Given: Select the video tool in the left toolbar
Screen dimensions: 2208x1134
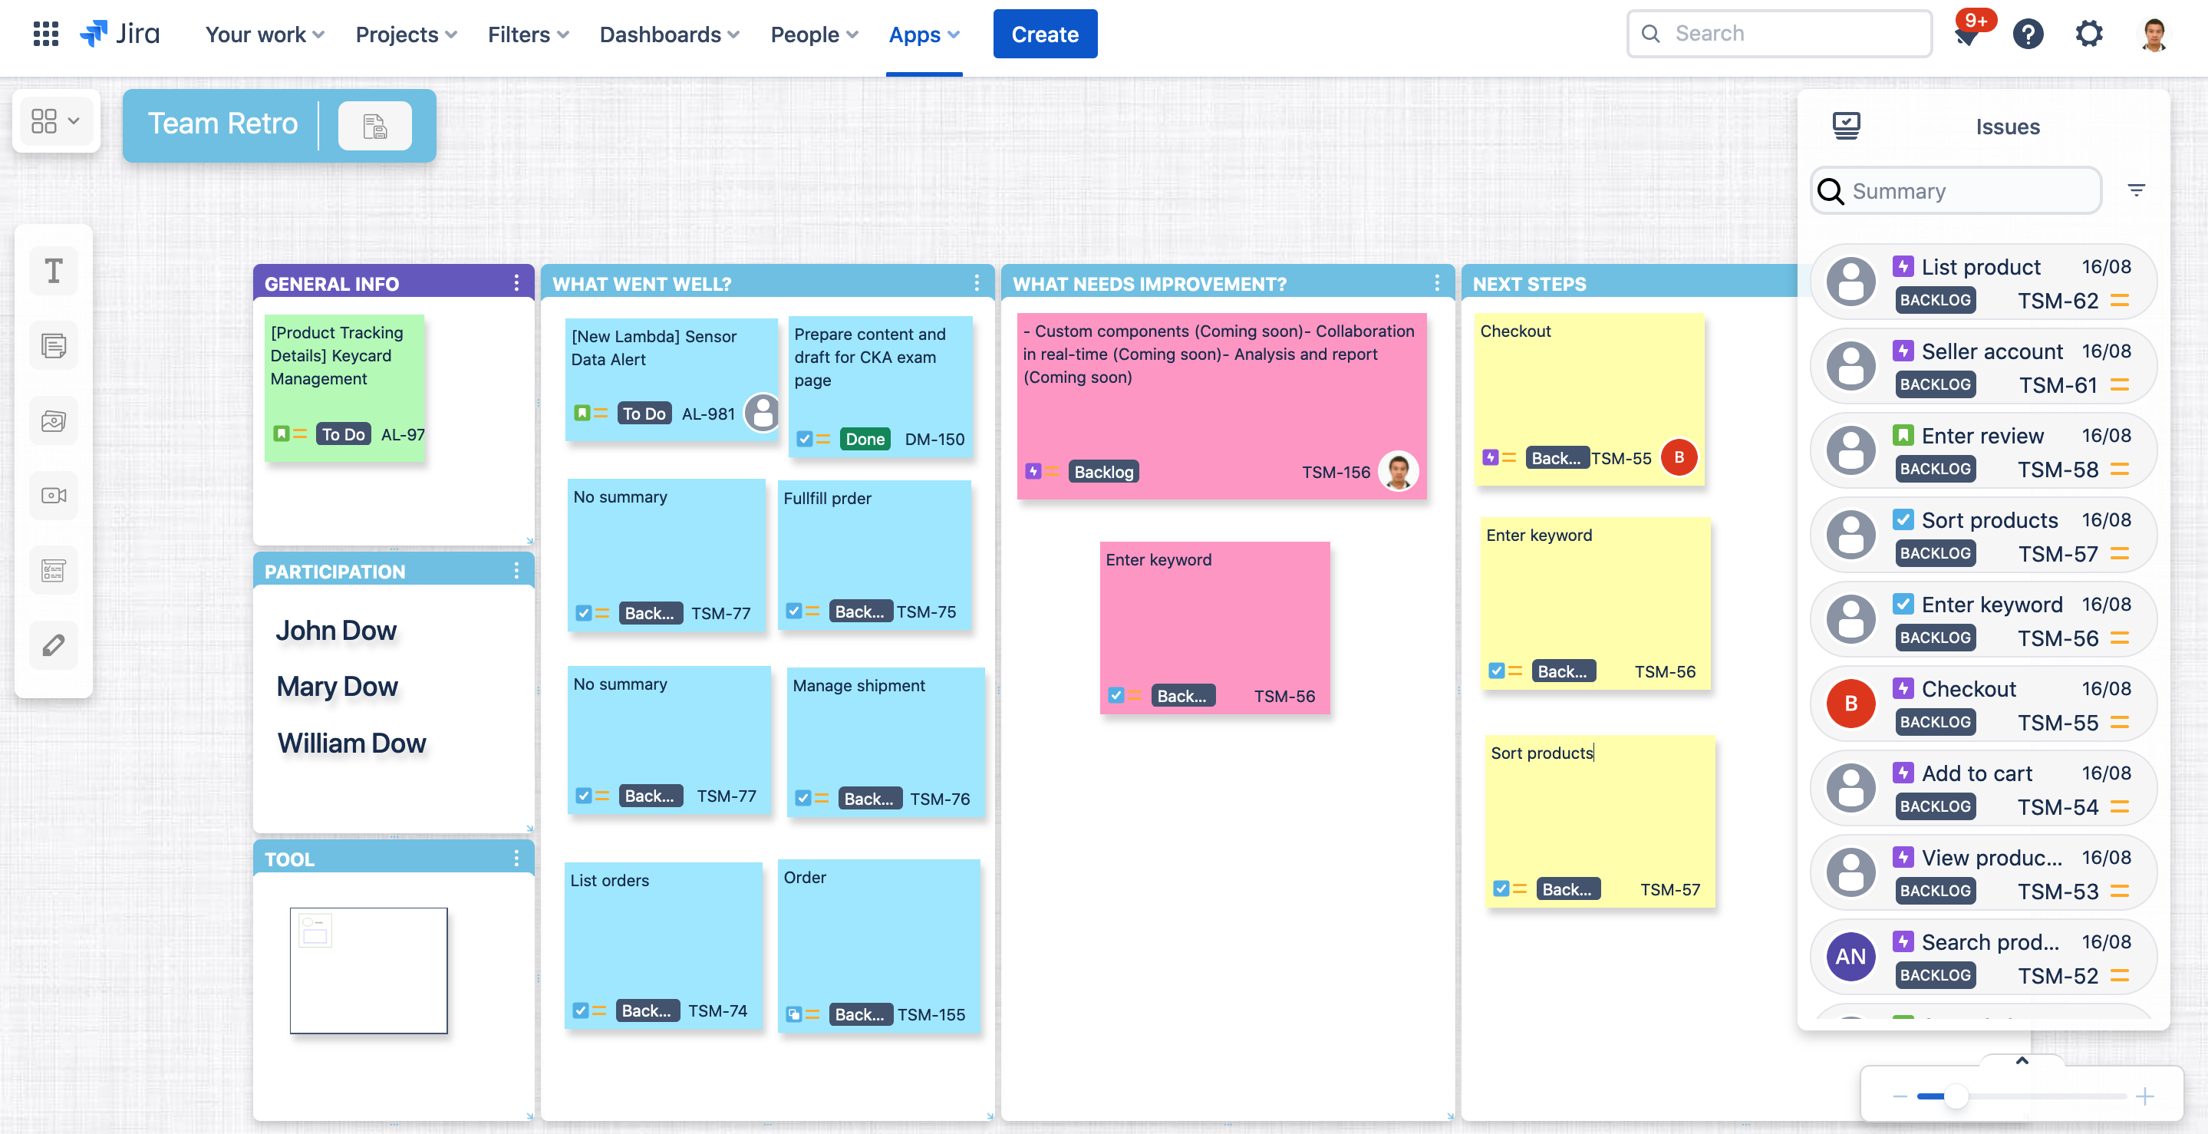Looking at the screenshot, I should coord(53,495).
